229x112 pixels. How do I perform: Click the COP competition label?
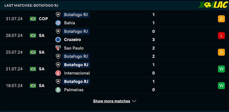click(44, 19)
